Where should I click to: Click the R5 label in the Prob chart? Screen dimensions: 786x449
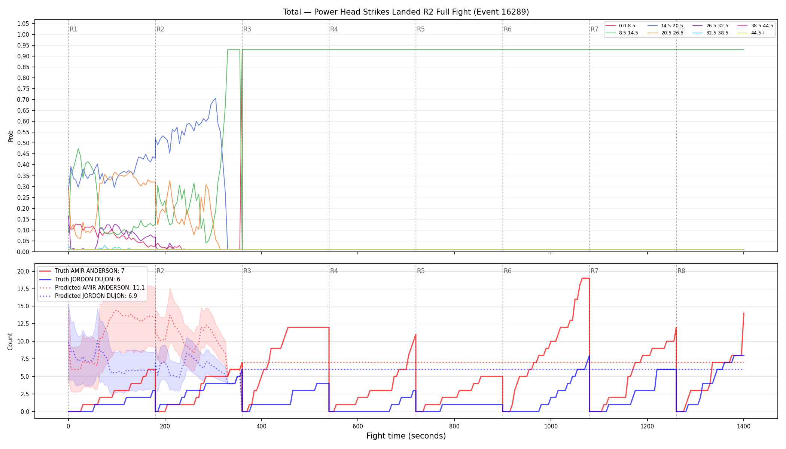tap(421, 29)
